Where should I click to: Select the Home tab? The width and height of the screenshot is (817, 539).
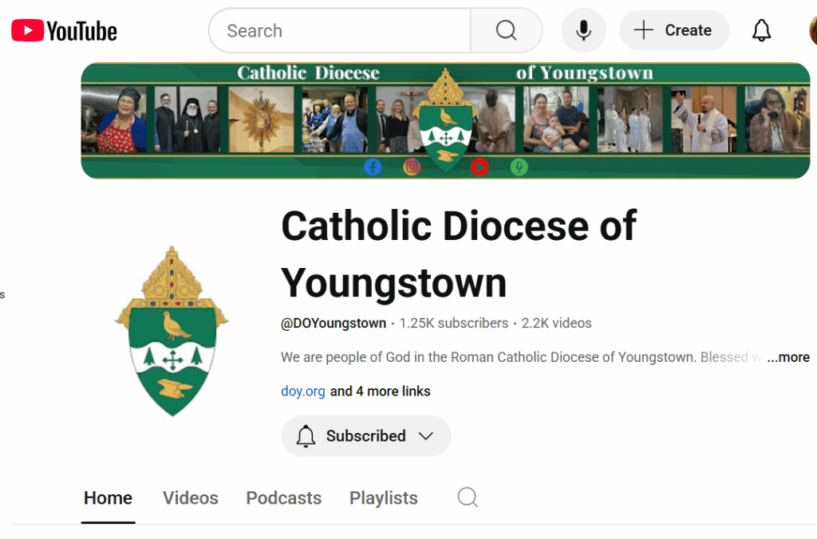tap(108, 498)
